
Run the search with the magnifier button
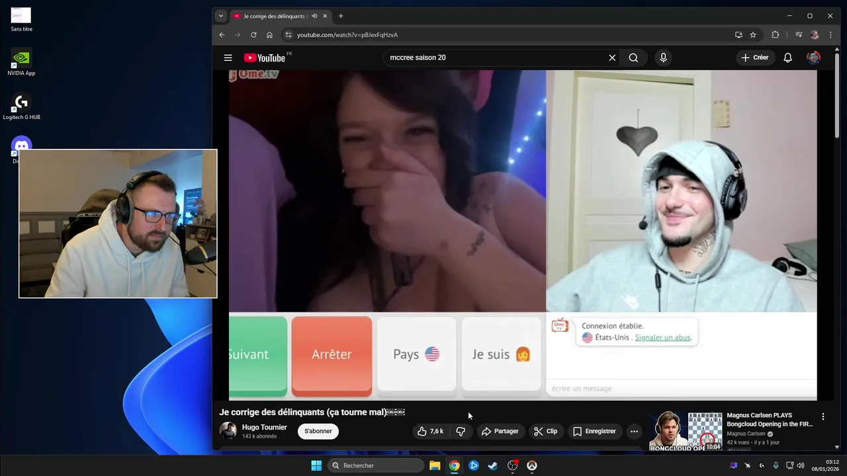tap(633, 58)
